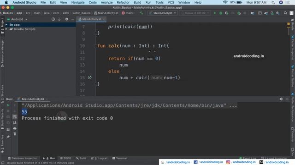Screen dimensions: 295x165
Task: Toggle soft-wrap in the Run console
Action: [15, 117]
